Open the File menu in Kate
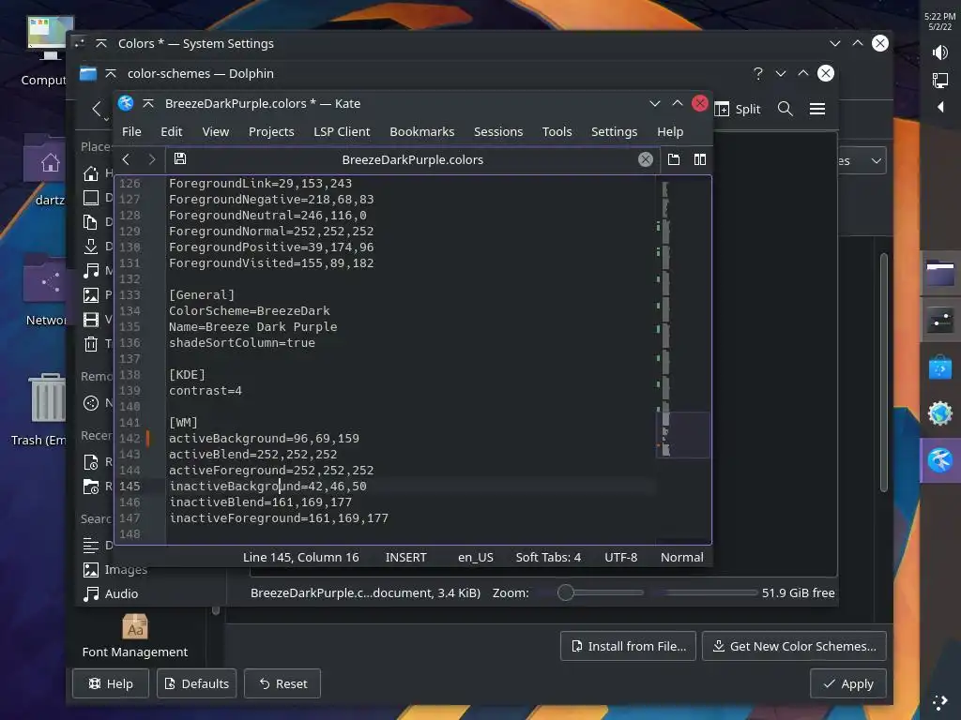The width and height of the screenshot is (961, 720). coord(131,131)
